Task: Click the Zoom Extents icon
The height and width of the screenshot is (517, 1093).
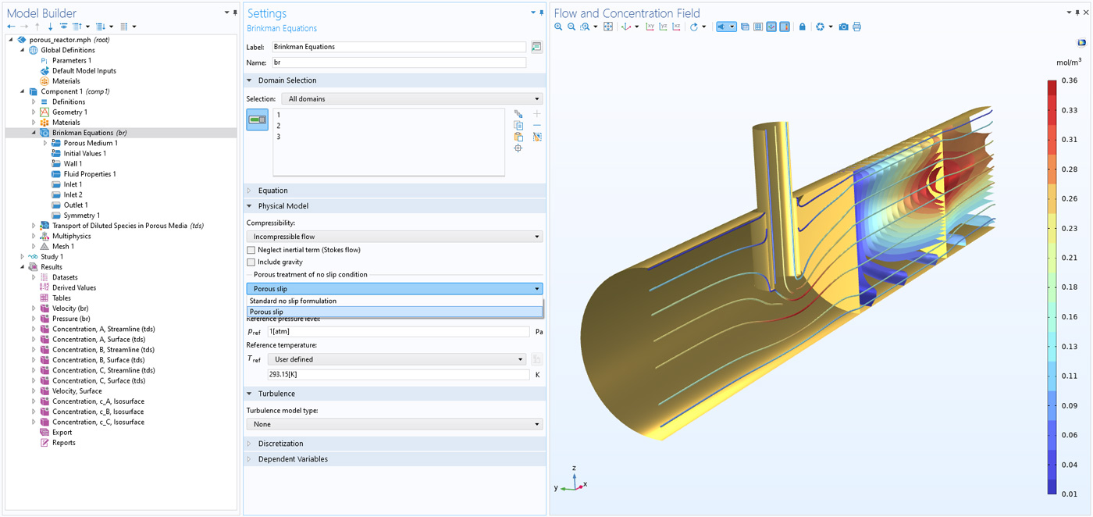Action: pyautogui.click(x=610, y=27)
